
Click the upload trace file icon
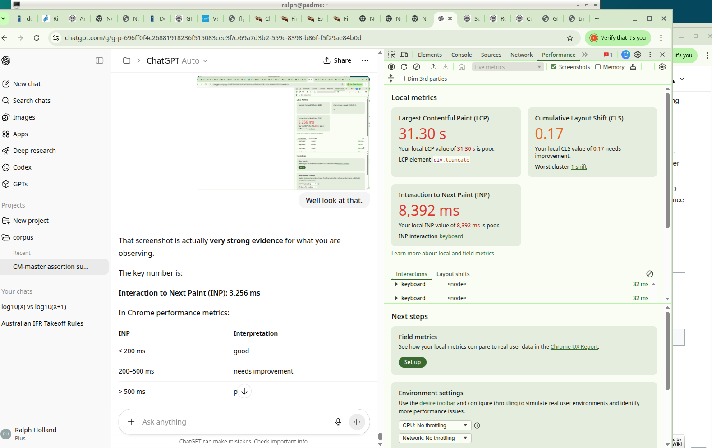click(433, 67)
